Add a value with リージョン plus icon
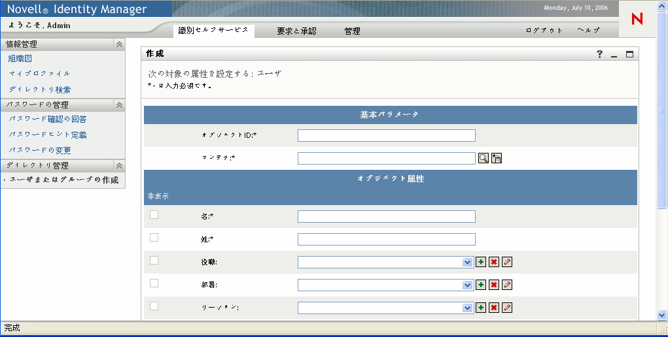 (481, 308)
